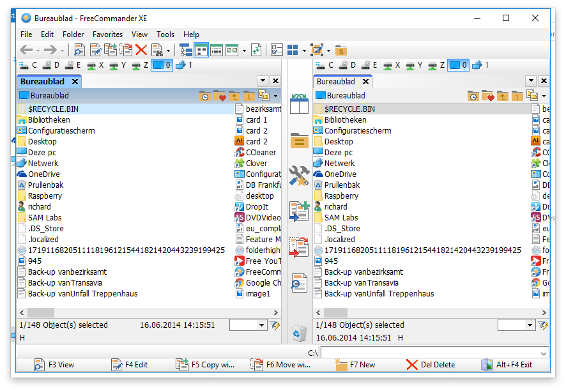Click the left panel filter funnel icon

coord(275,325)
